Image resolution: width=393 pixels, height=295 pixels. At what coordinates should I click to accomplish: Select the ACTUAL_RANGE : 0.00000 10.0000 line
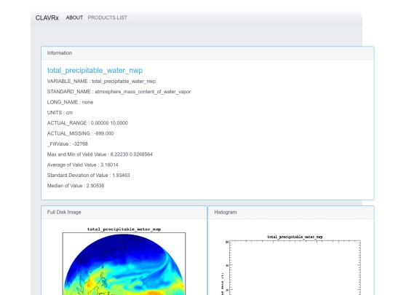pos(87,123)
